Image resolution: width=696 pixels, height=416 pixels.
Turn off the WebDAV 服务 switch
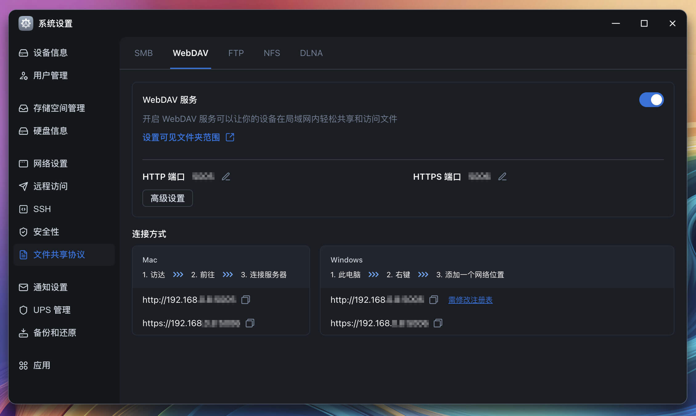651,100
